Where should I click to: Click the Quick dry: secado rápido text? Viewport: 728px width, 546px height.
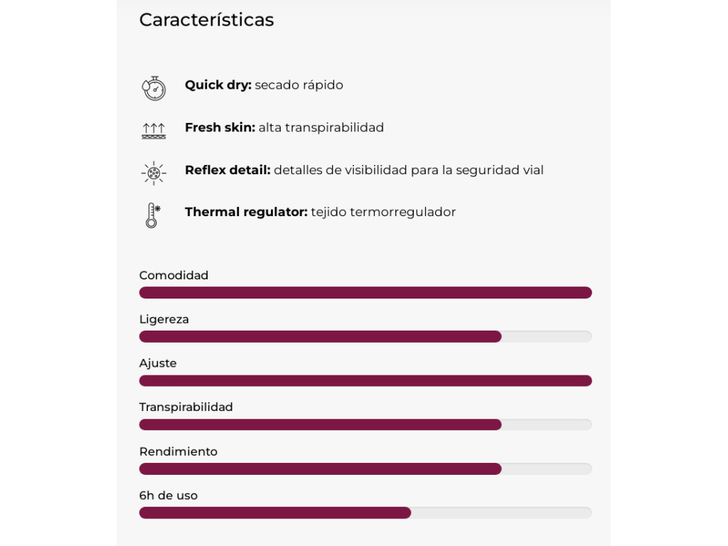tap(264, 85)
